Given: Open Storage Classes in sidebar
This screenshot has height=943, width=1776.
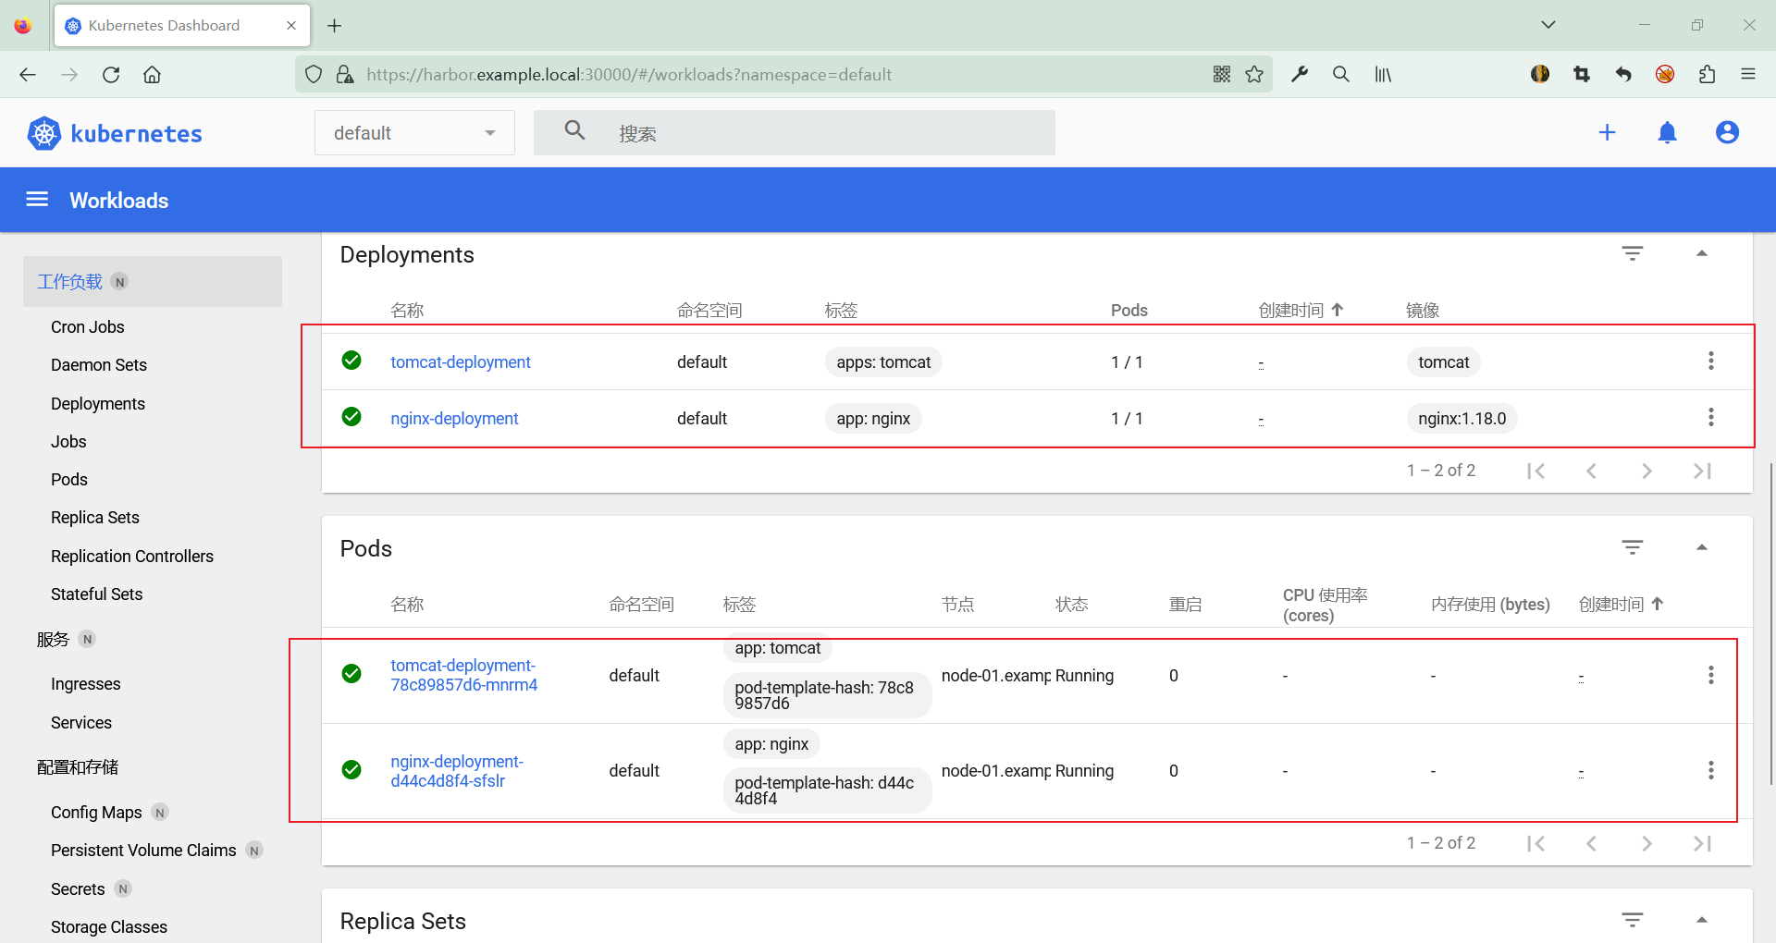Looking at the screenshot, I should tap(109, 926).
